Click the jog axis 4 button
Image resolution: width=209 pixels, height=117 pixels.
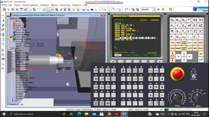click(151, 87)
